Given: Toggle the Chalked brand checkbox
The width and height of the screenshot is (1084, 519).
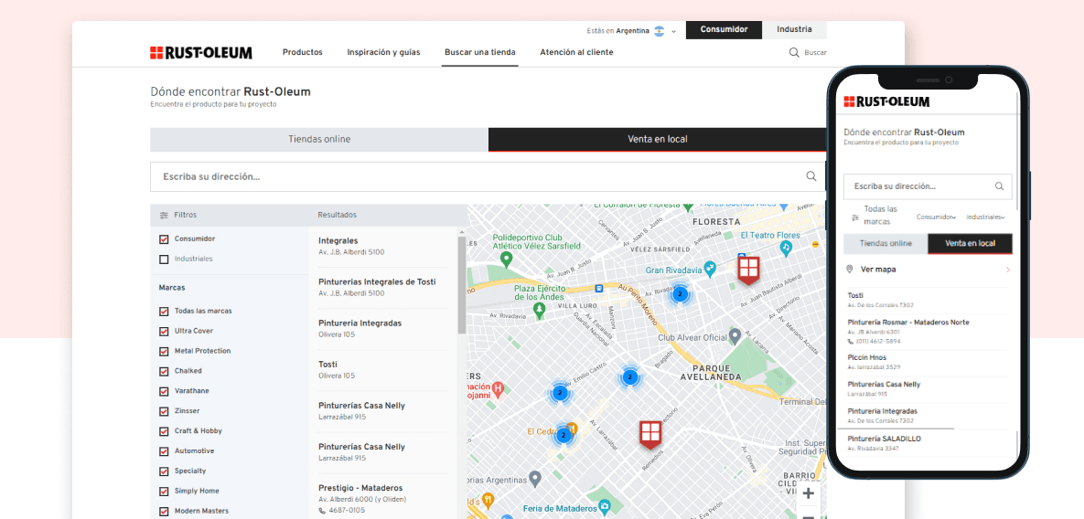Looking at the screenshot, I should 164,371.
